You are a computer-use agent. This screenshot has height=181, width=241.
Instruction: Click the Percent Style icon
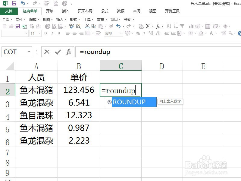coord(138,33)
